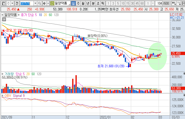Click the +0.99% change rate in quote bar
Viewport: 185px width, 119px height.
pyautogui.click(x=40, y=9)
